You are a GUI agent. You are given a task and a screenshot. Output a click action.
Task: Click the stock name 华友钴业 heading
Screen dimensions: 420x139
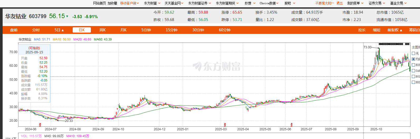tap(16, 16)
